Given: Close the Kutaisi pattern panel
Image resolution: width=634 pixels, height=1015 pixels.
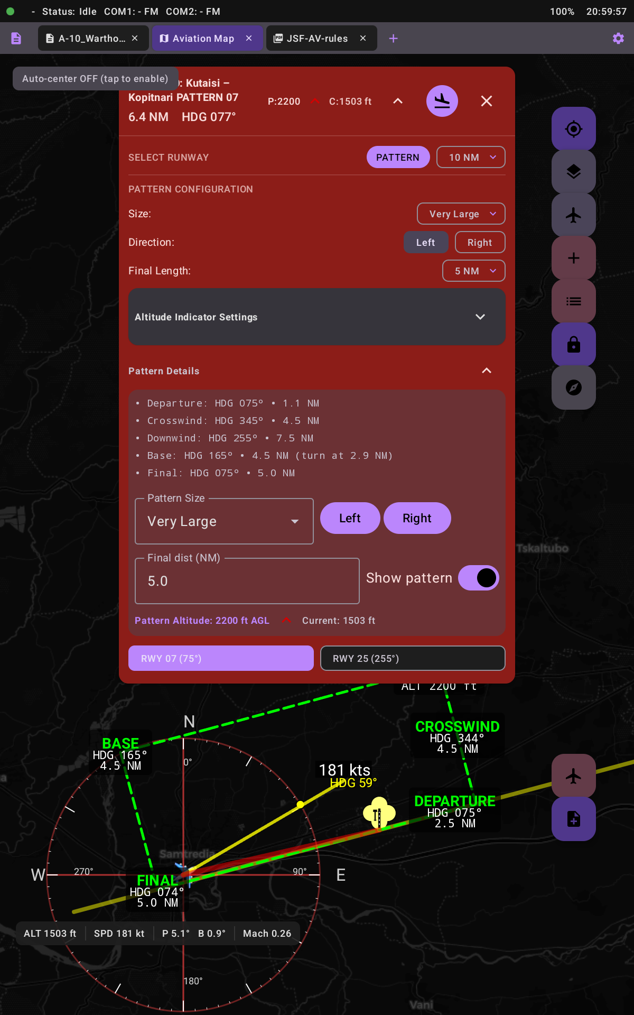Looking at the screenshot, I should pyautogui.click(x=487, y=101).
